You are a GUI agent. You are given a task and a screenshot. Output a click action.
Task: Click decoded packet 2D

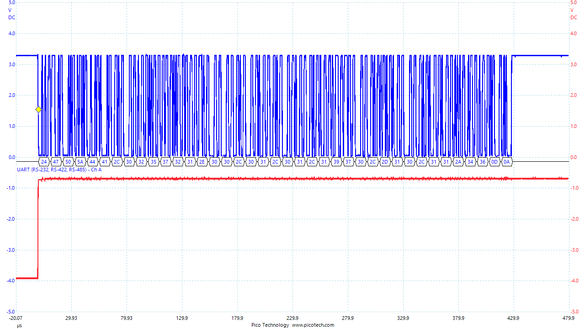tap(385, 162)
